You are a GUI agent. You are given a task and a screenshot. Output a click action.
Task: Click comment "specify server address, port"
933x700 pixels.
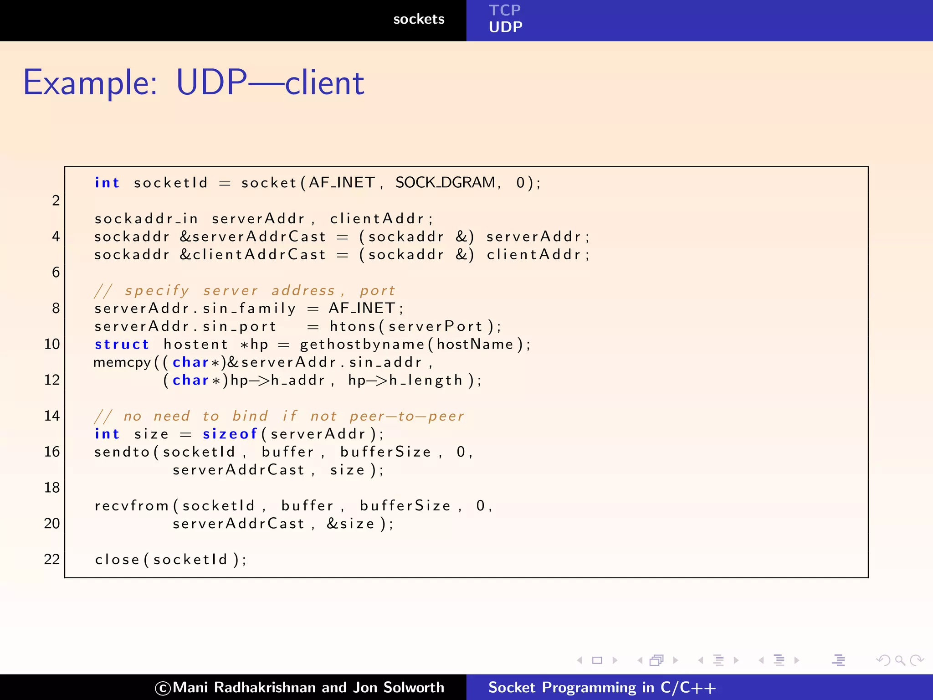pos(245,290)
